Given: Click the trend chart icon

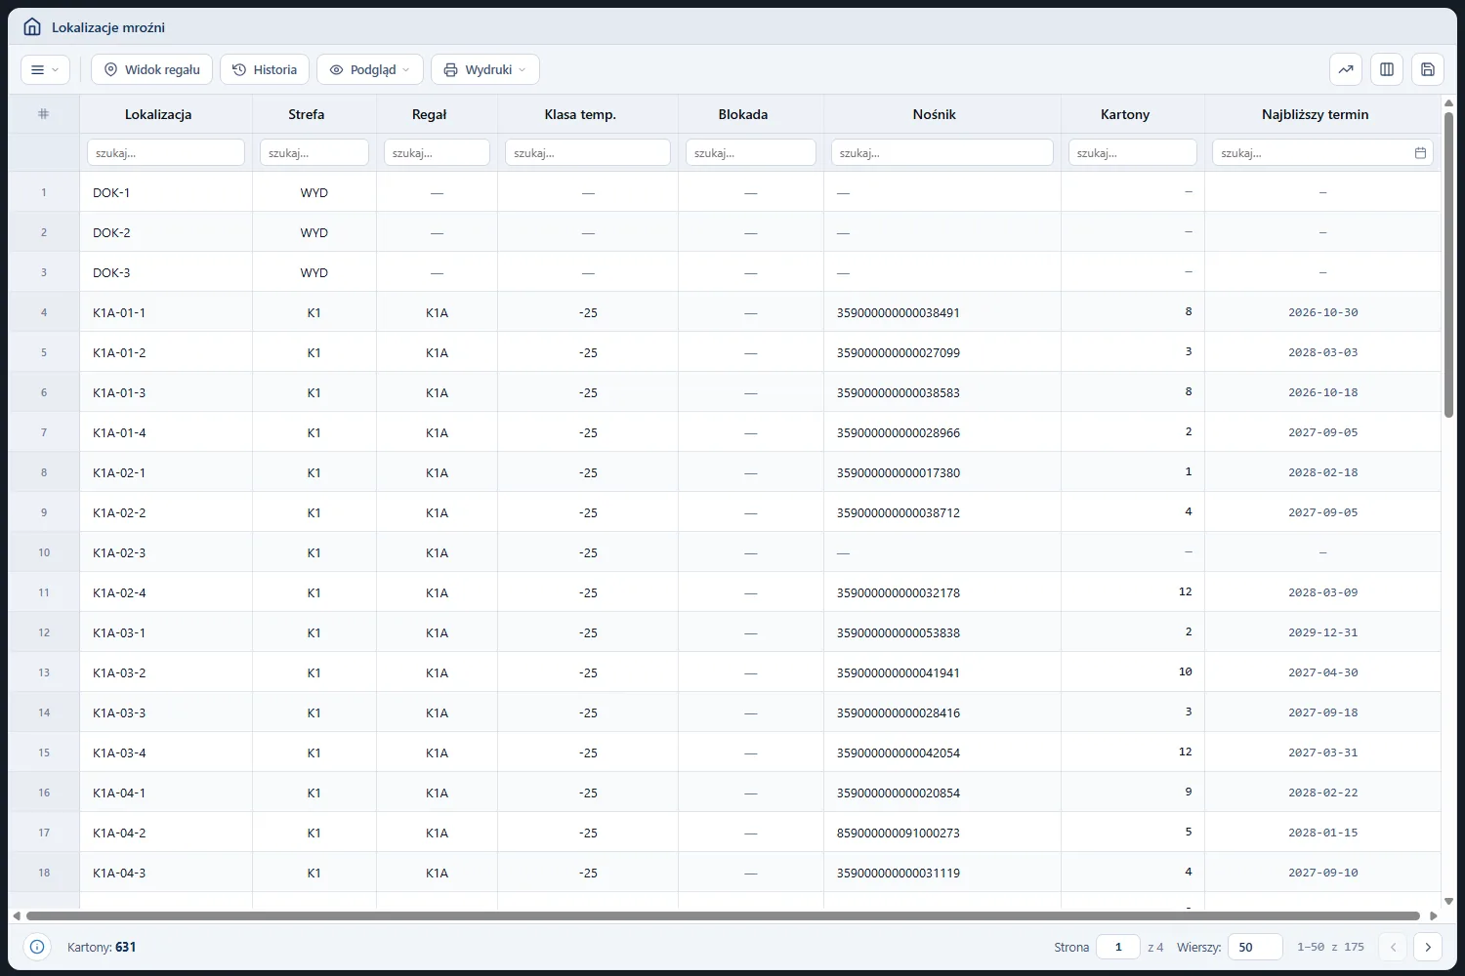Looking at the screenshot, I should point(1346,69).
